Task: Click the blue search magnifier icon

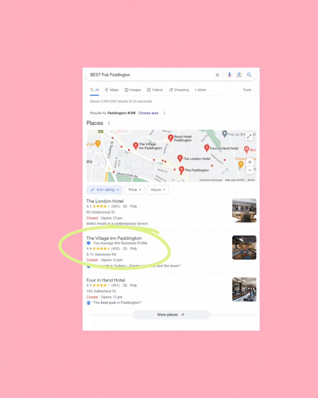Action: 249,75
